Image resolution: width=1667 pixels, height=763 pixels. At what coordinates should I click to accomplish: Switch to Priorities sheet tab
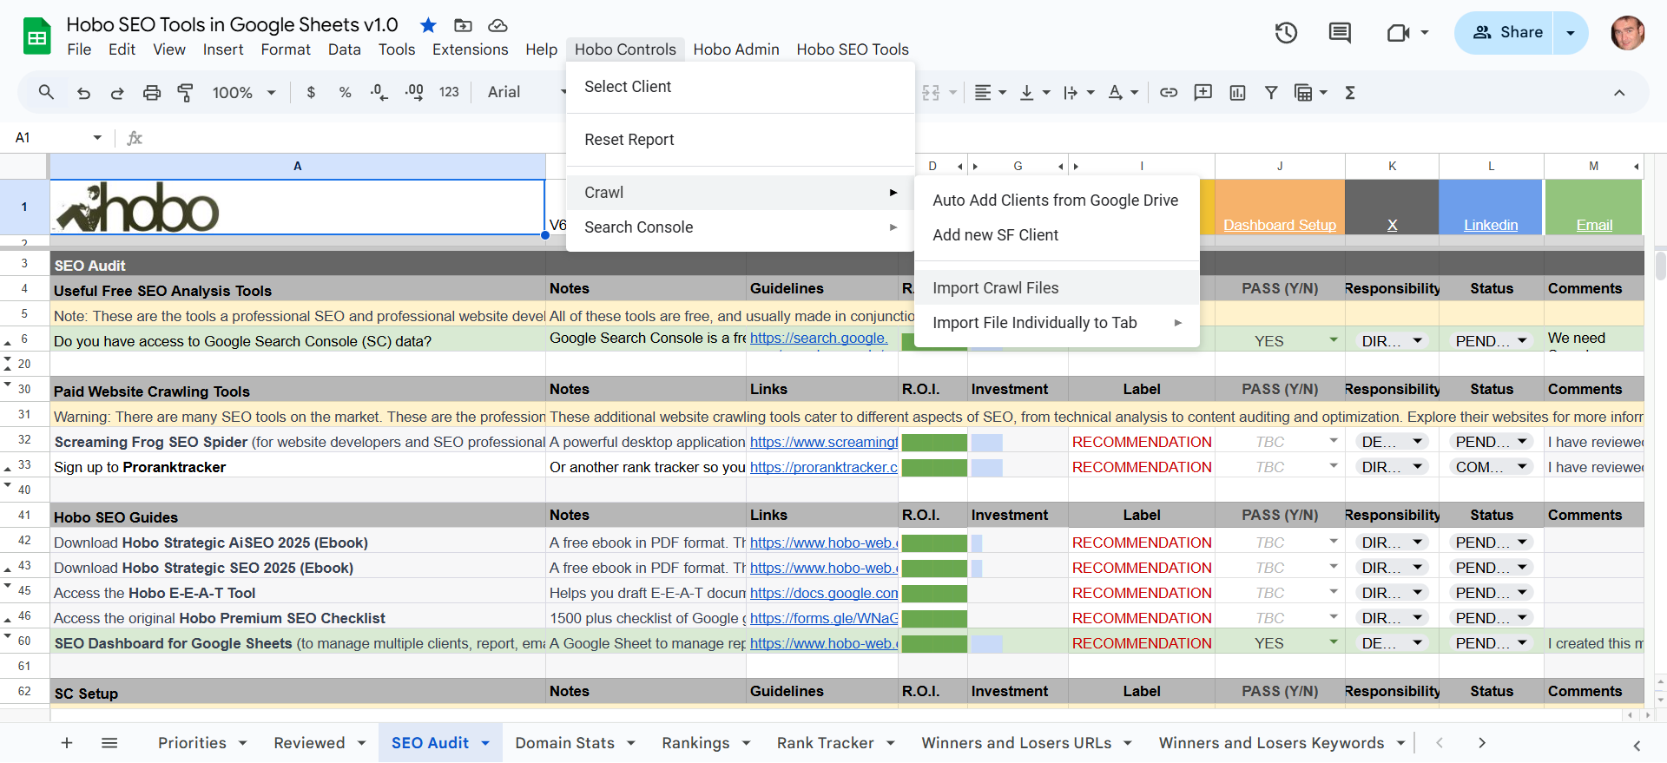[192, 743]
